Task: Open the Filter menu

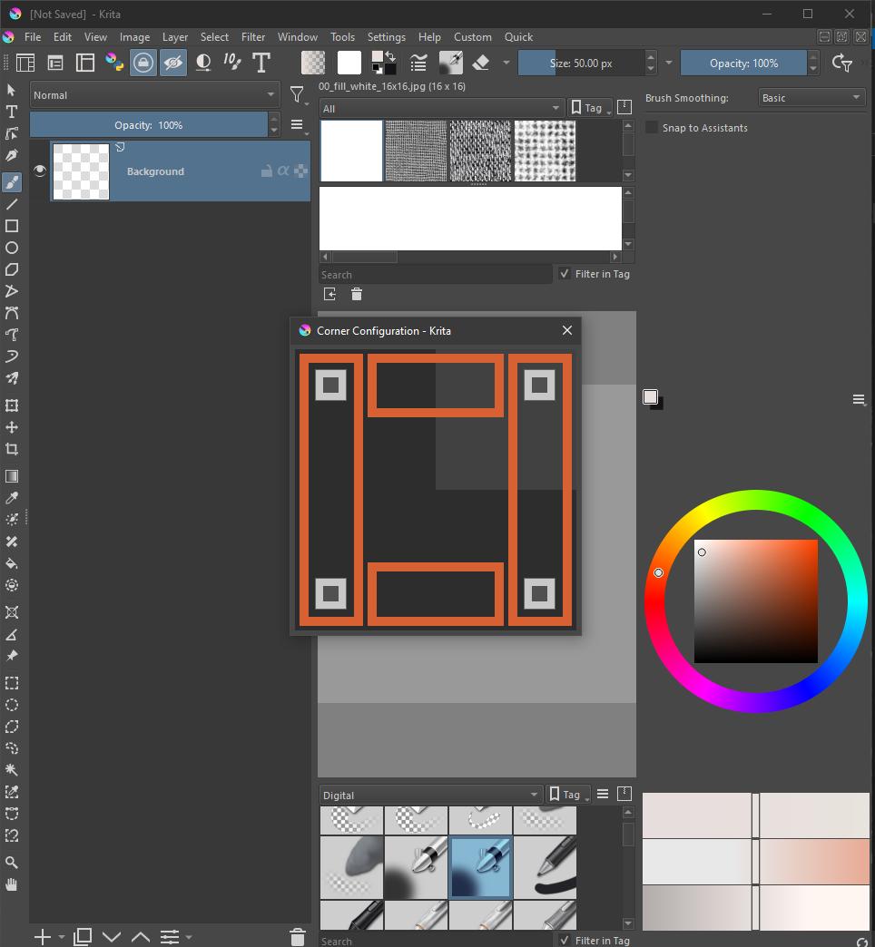Action: [253, 37]
